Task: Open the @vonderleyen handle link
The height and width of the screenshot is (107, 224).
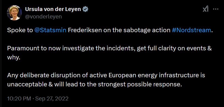Action: pyautogui.click(x=43, y=17)
